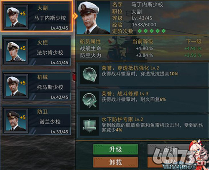Click the 战舰生命 attribute row
Viewport: 209px width, 170px height.
point(141,48)
